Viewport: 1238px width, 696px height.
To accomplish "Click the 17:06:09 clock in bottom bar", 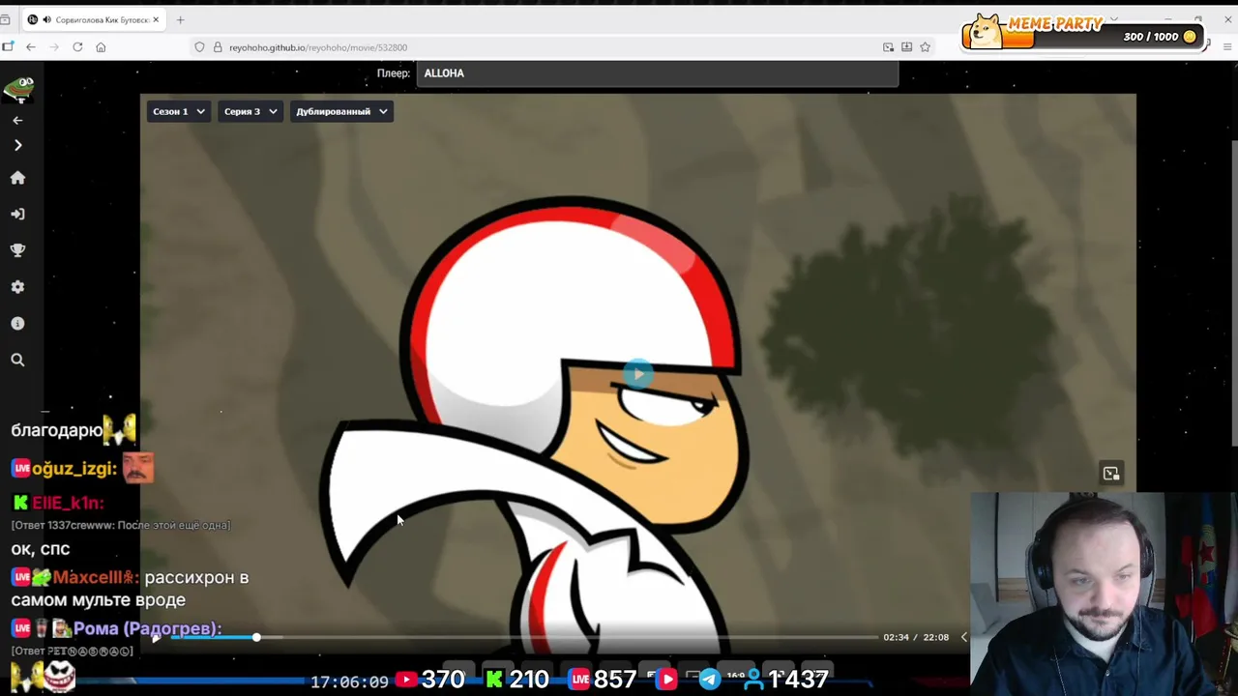I will click(349, 681).
